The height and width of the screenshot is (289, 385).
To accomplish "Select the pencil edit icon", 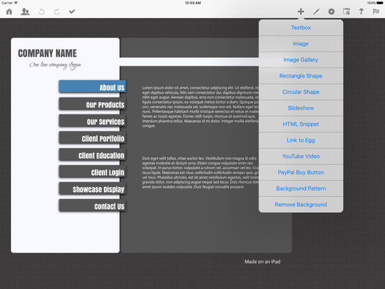I will [x=316, y=11].
